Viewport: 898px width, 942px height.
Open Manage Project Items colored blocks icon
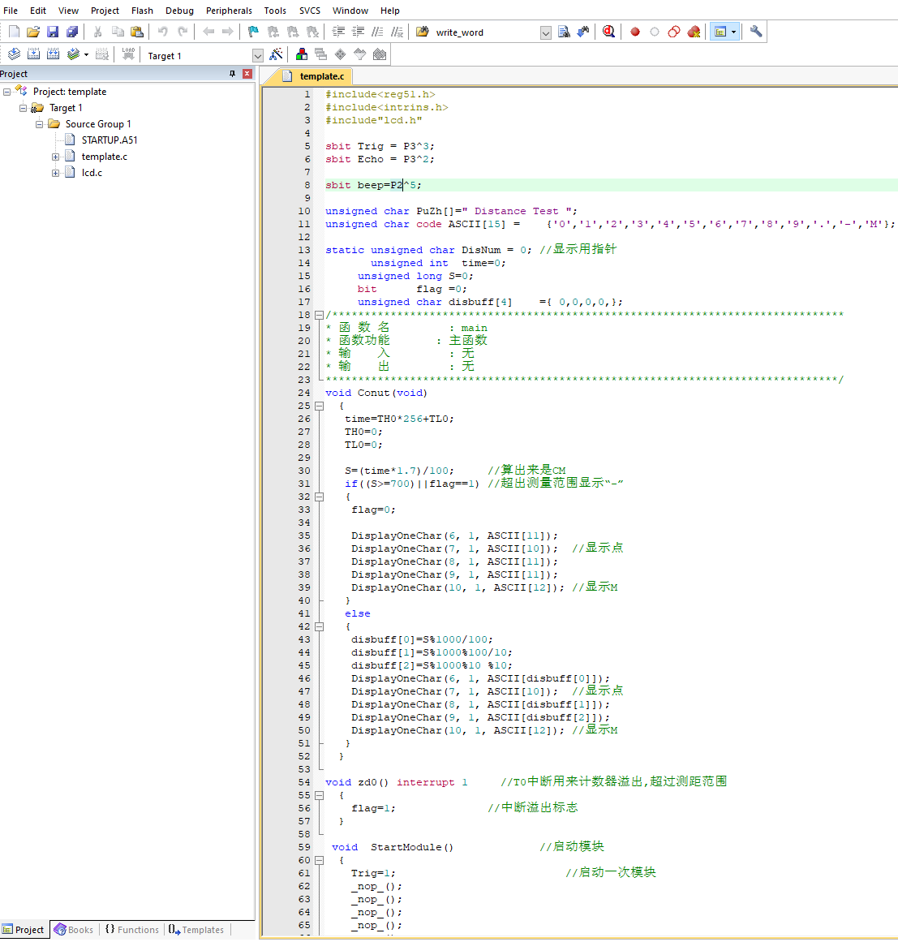[302, 54]
